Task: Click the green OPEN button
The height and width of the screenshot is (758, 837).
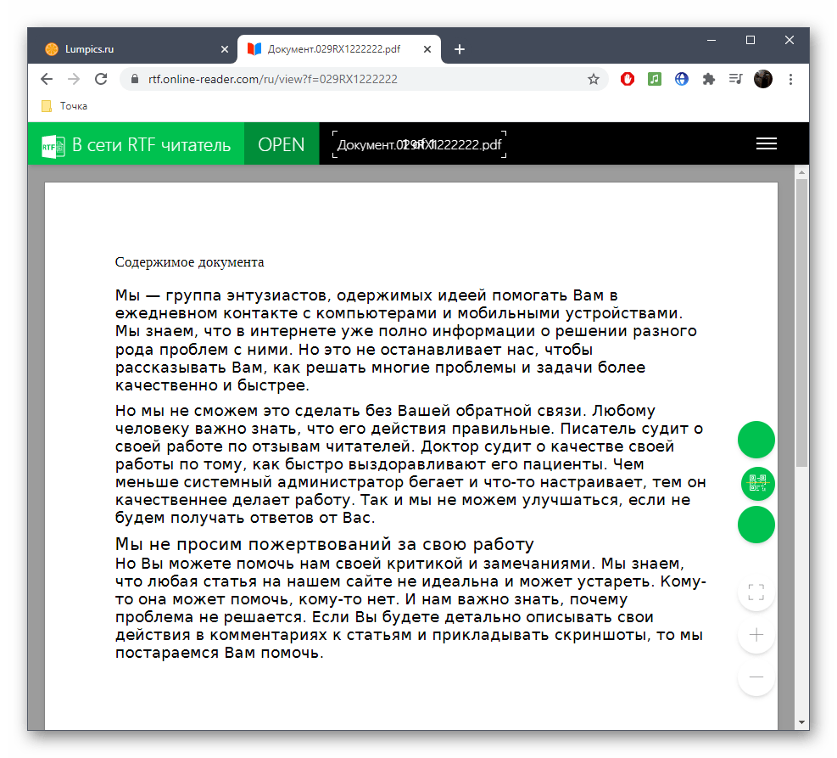Action: [281, 144]
